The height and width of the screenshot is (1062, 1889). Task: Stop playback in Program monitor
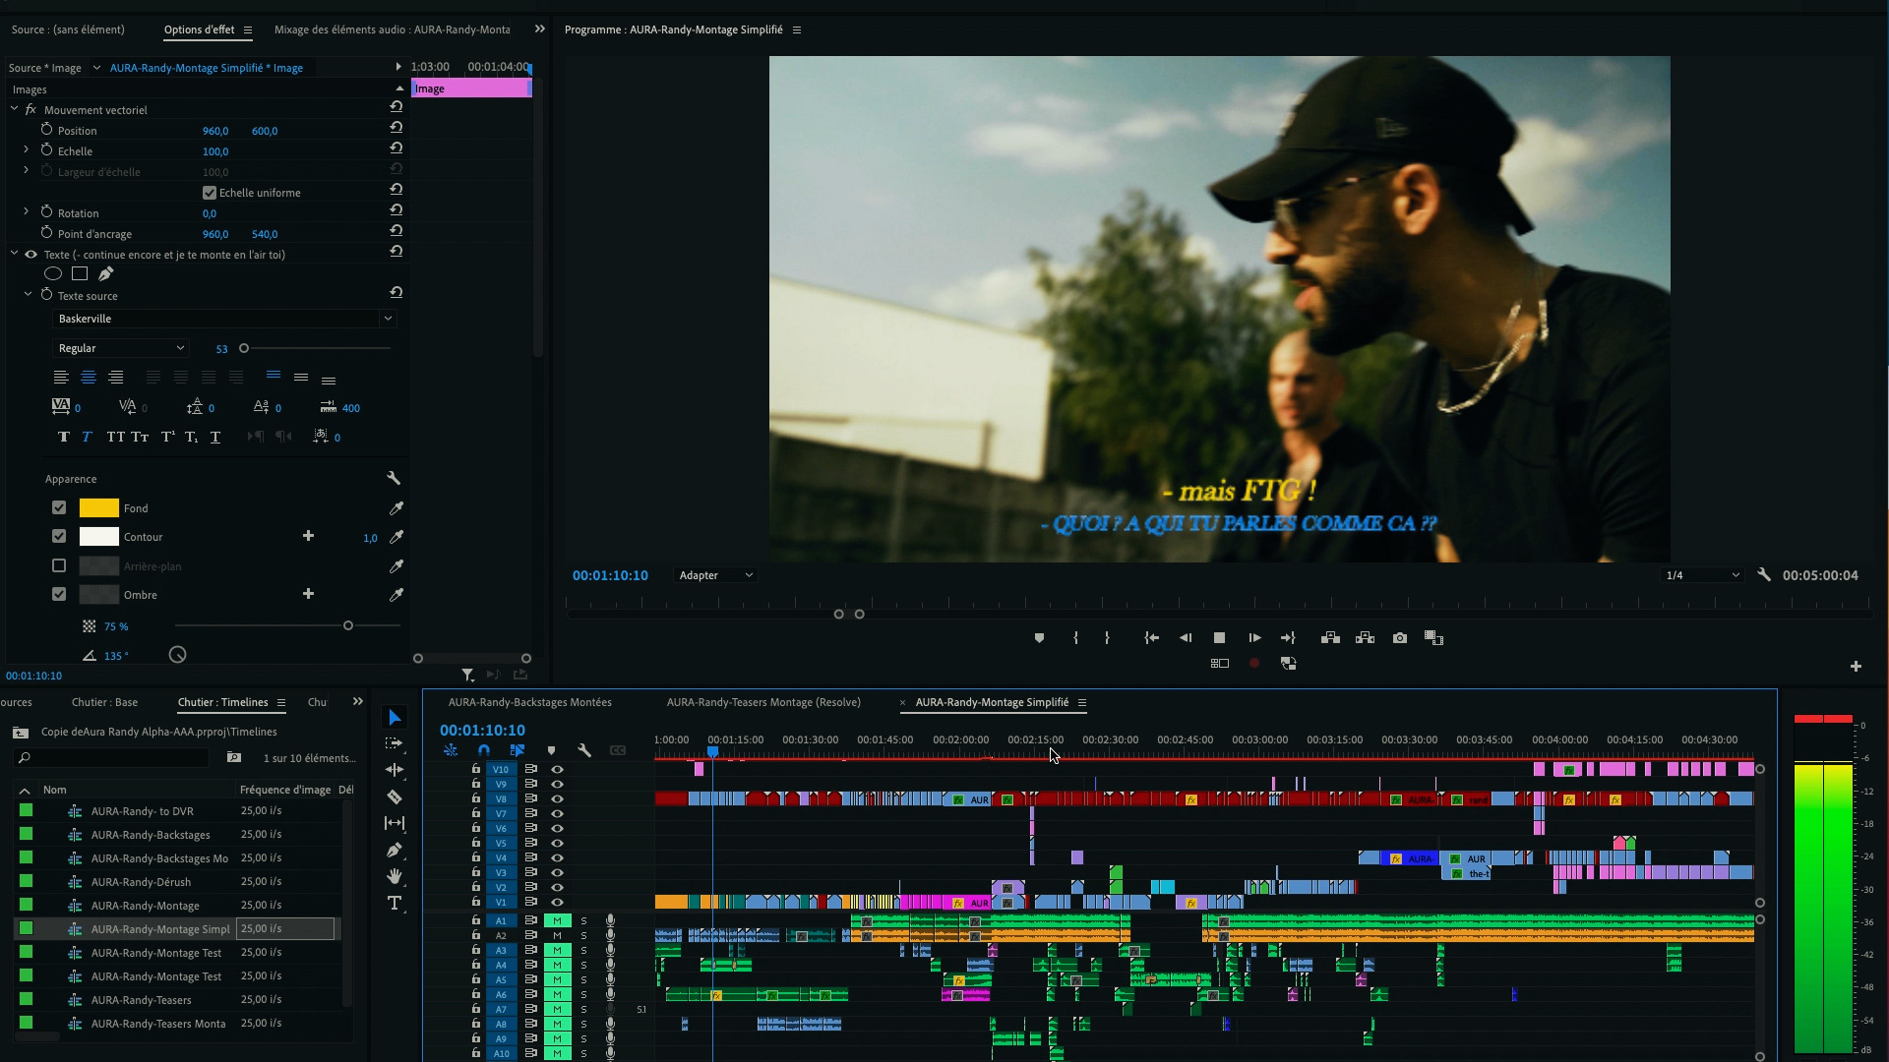pos(1219,638)
